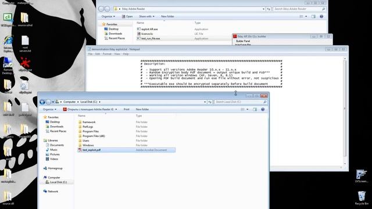Viewport: 372px width, 209px height.
Task: Click New folder in Local Disk toolbar
Action: click(x=142, y=110)
